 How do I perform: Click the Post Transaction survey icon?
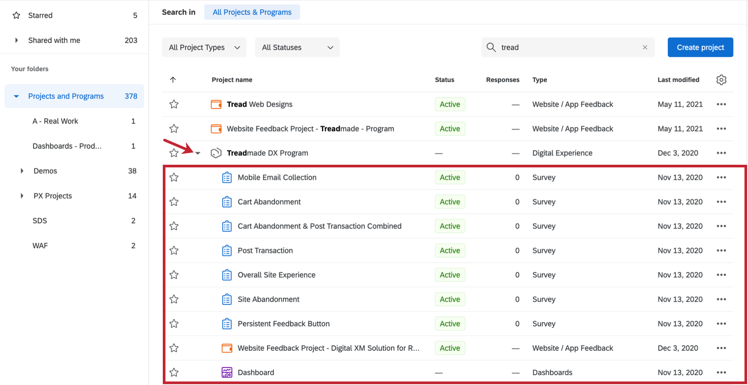pyautogui.click(x=227, y=250)
